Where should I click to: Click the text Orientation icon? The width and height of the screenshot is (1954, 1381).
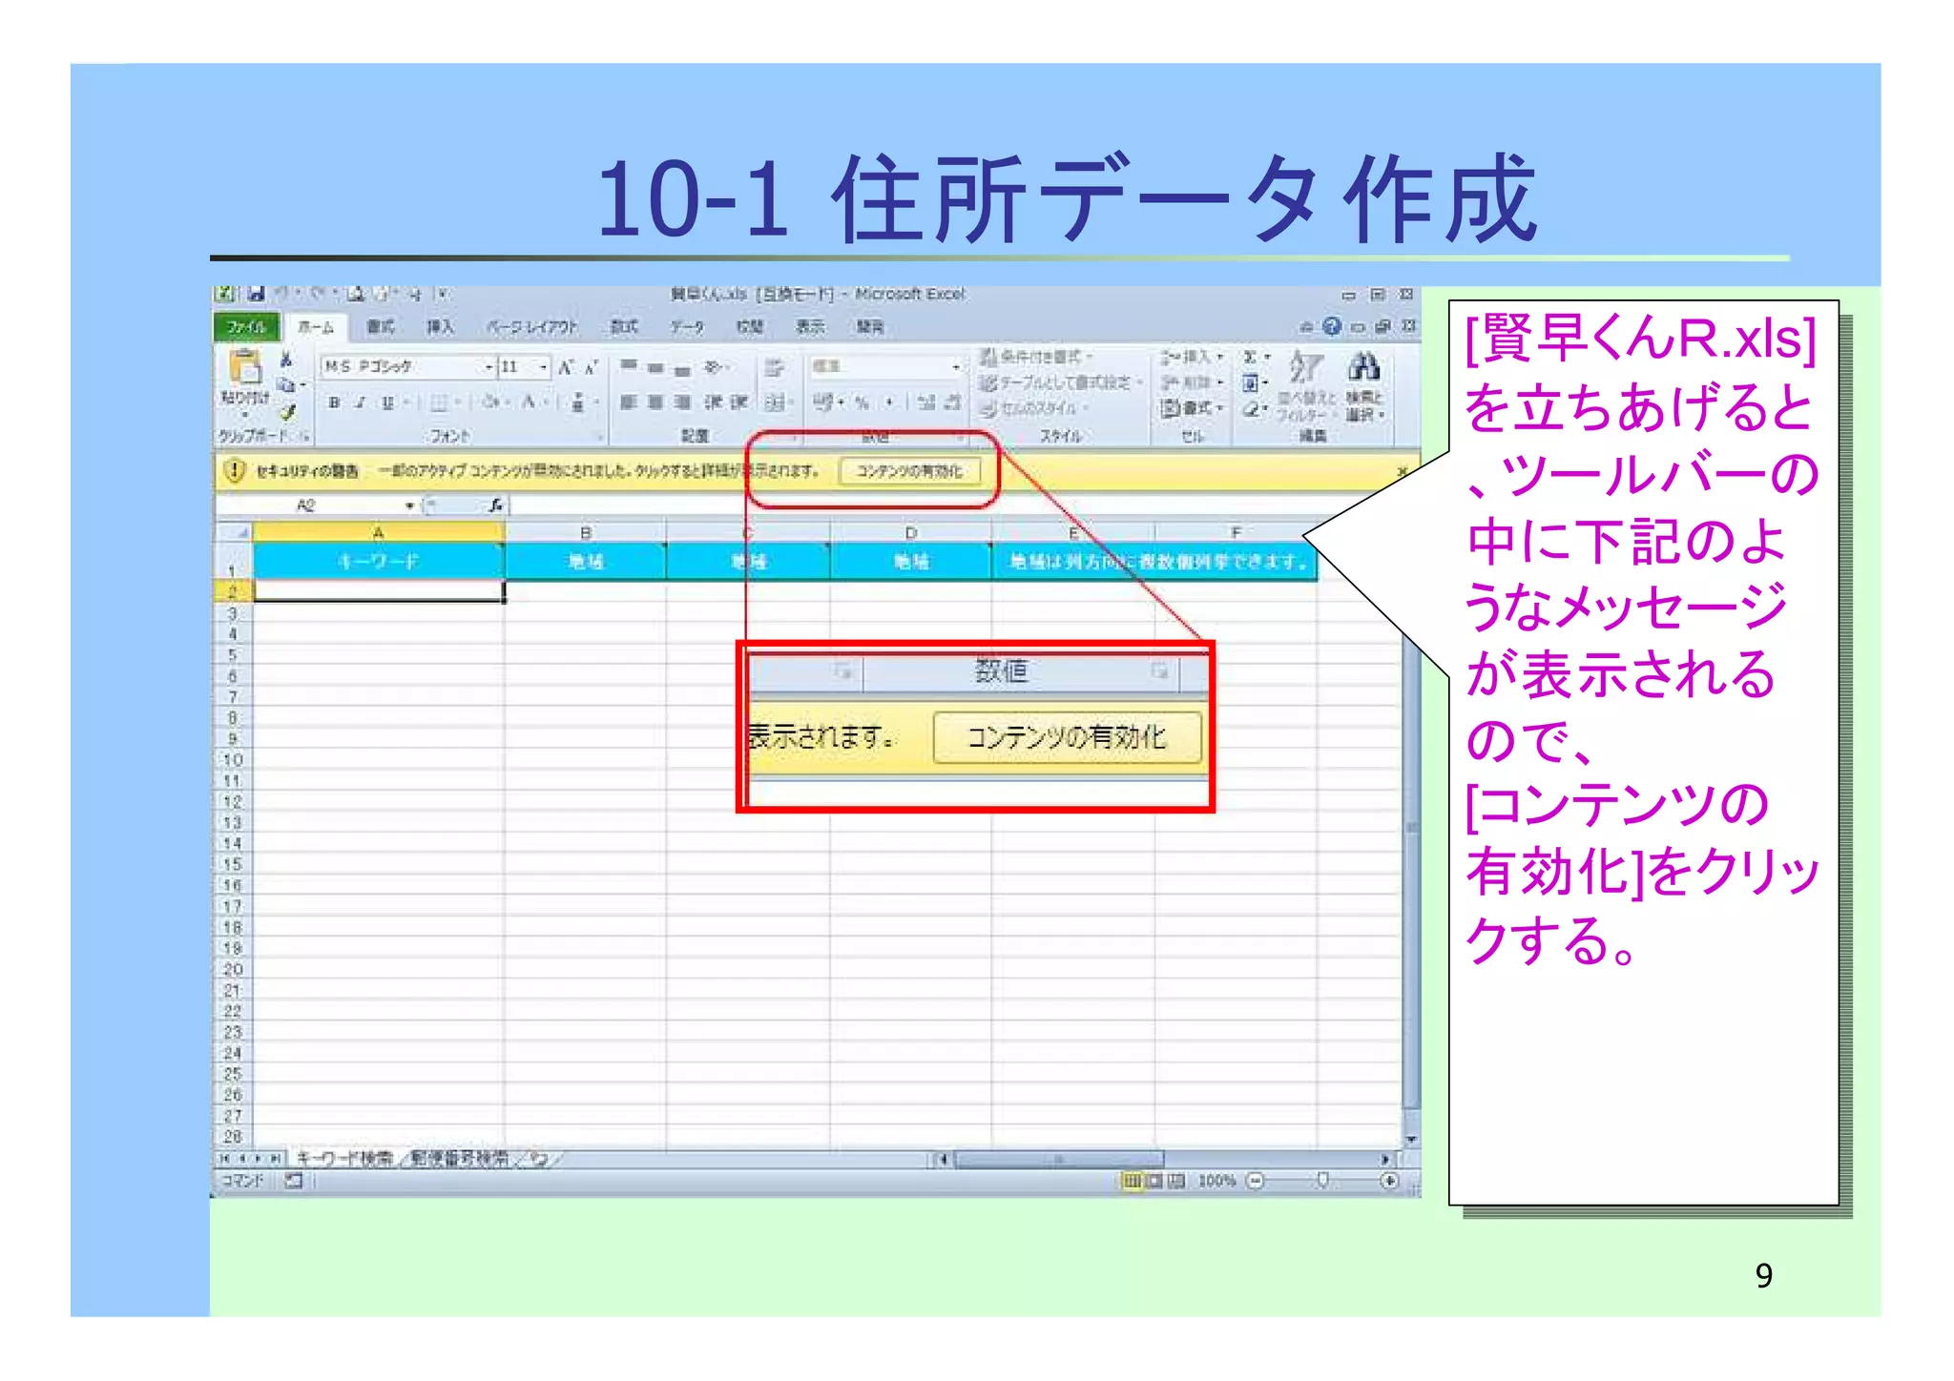(713, 367)
